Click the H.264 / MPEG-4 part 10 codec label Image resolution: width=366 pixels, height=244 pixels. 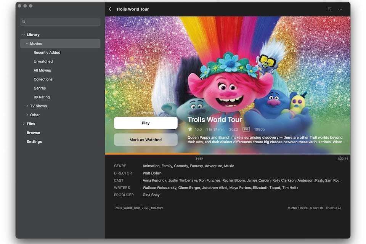click(x=305, y=208)
